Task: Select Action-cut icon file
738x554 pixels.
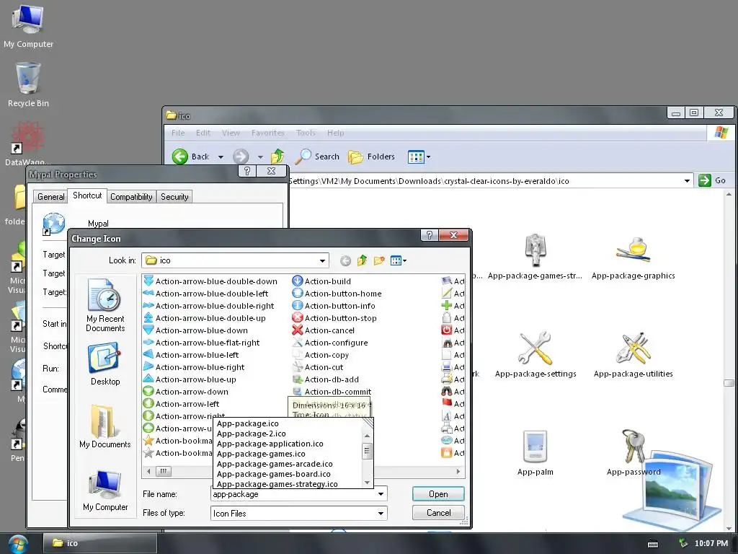Action: (x=318, y=367)
